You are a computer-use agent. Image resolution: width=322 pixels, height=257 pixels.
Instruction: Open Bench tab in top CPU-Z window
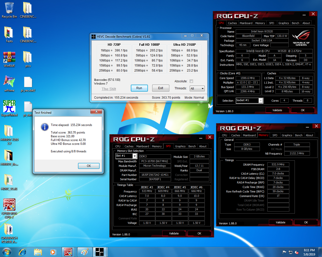click(295, 23)
